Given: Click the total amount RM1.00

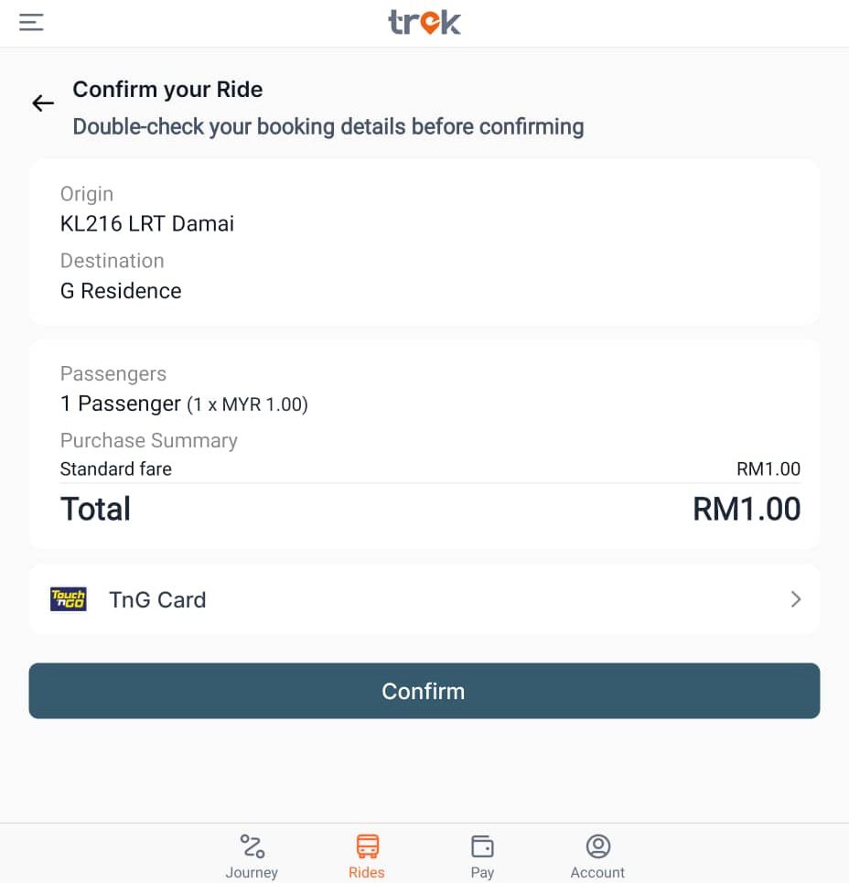Looking at the screenshot, I should (746, 509).
